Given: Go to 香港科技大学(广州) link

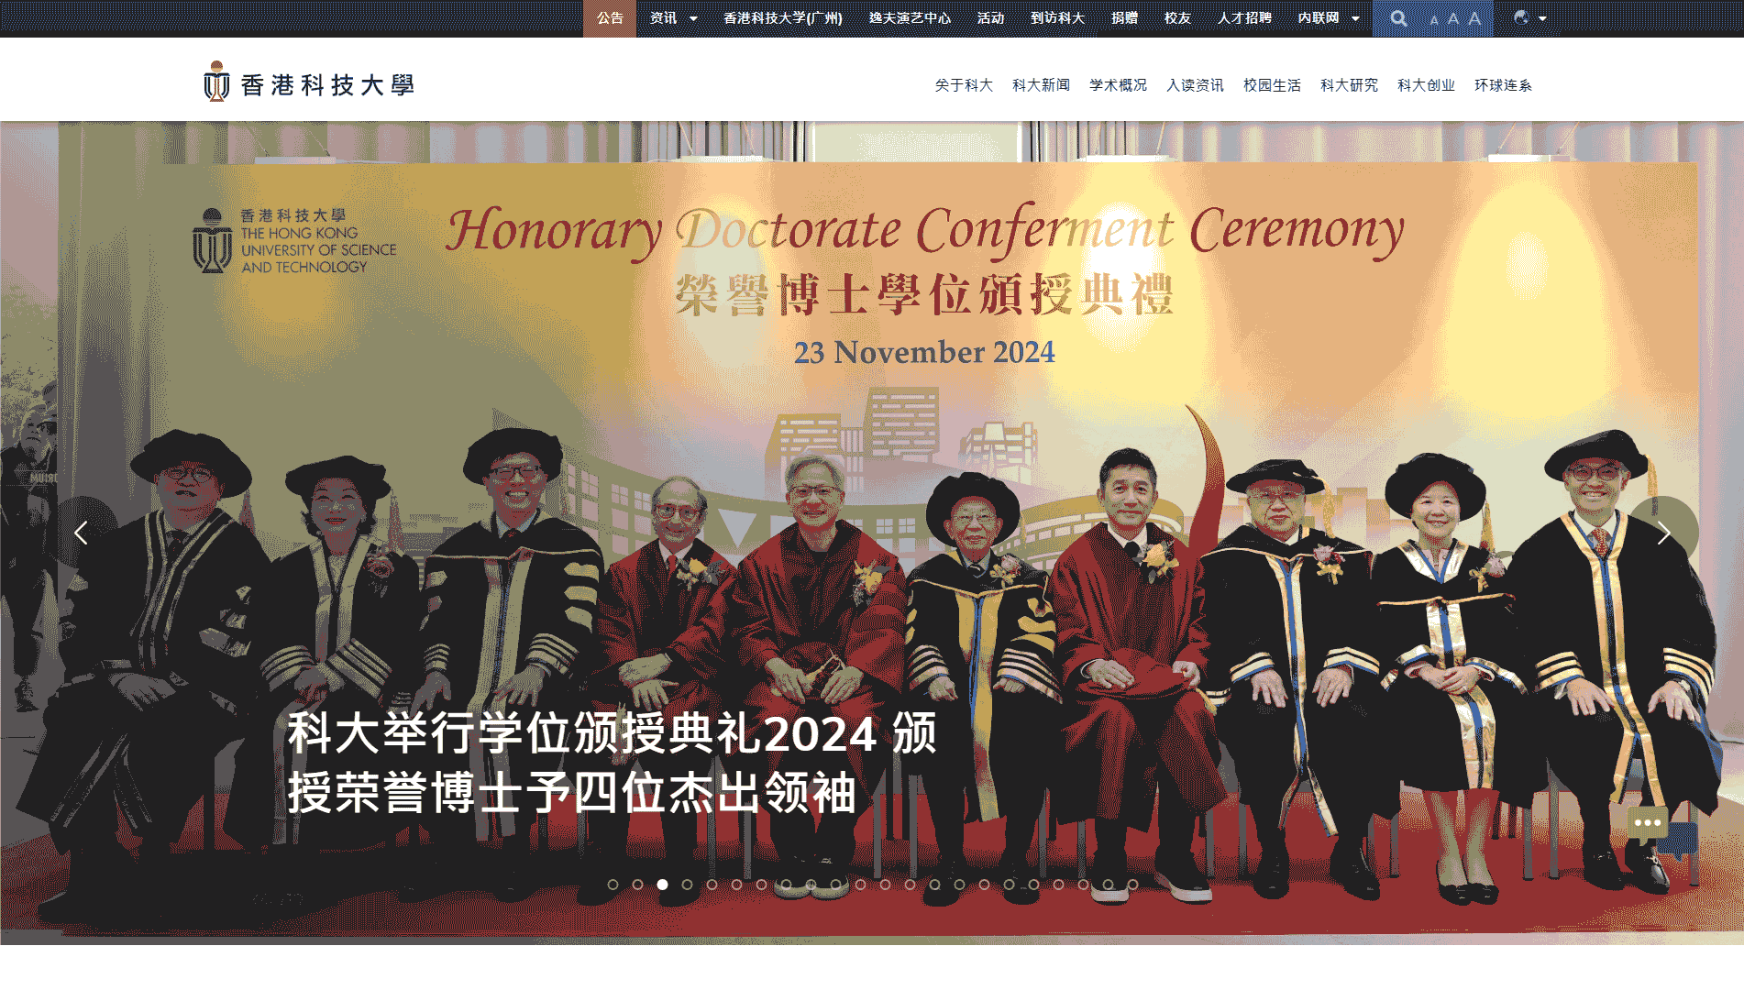Looking at the screenshot, I should (x=782, y=18).
